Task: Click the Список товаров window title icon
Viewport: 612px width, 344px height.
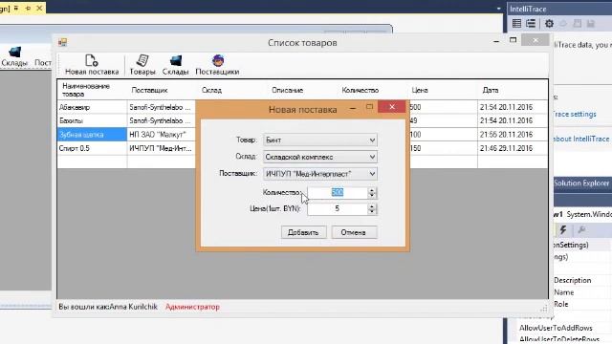Action: (62, 42)
